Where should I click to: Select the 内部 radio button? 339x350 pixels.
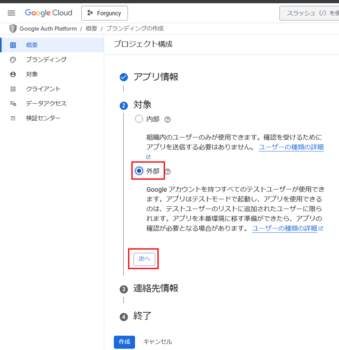139,119
